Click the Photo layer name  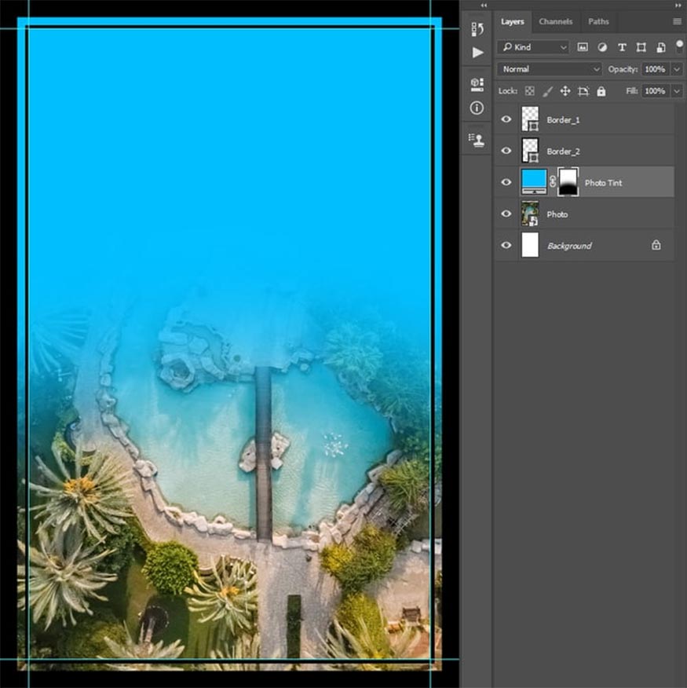[x=557, y=214]
